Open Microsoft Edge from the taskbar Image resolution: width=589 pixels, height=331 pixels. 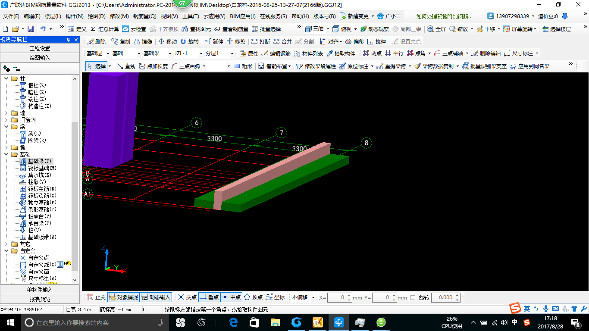pyautogui.click(x=233, y=322)
